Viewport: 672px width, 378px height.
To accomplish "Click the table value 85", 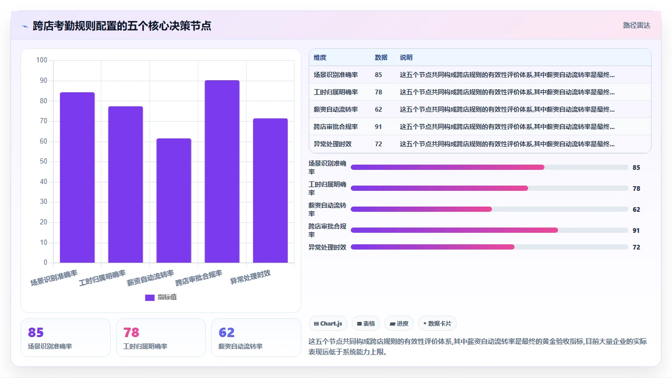I will [x=379, y=75].
